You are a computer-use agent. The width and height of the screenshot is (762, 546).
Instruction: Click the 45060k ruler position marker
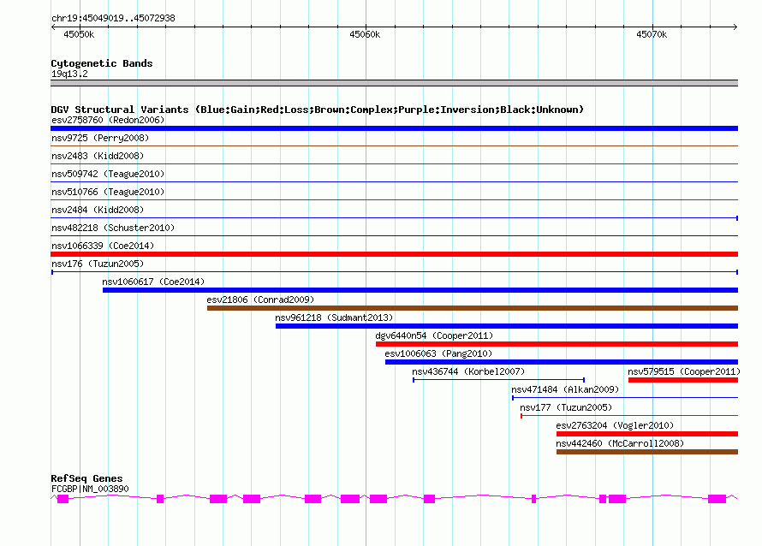tap(365, 35)
